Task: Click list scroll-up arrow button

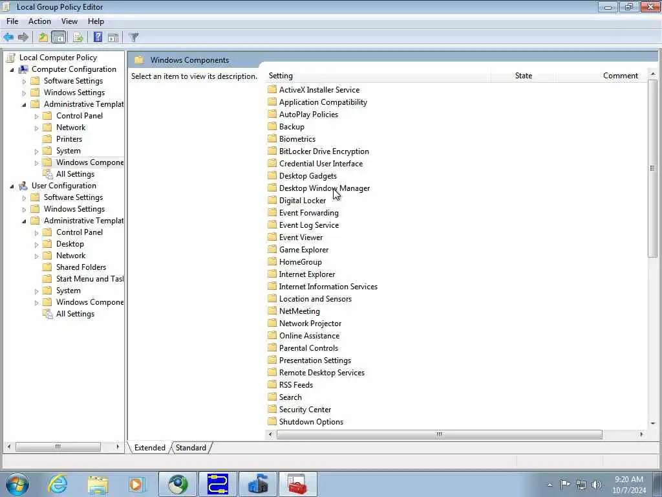Action: pyautogui.click(x=653, y=74)
